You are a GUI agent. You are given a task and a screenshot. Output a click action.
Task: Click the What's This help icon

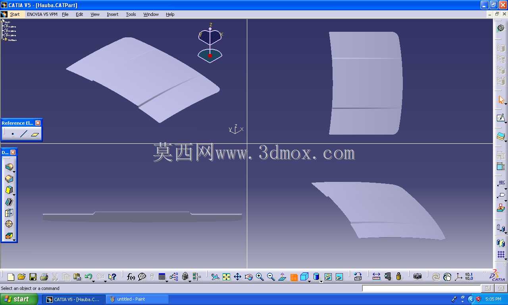[x=112, y=277]
